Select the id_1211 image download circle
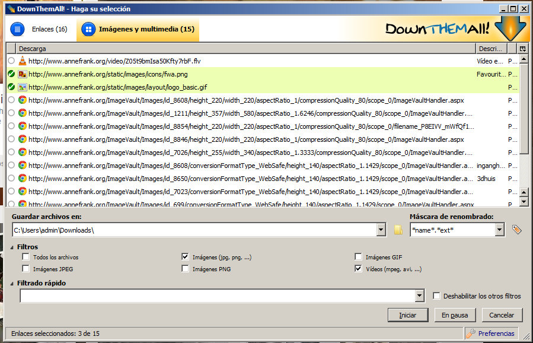Screen dimensions: 533x343 tap(11, 113)
